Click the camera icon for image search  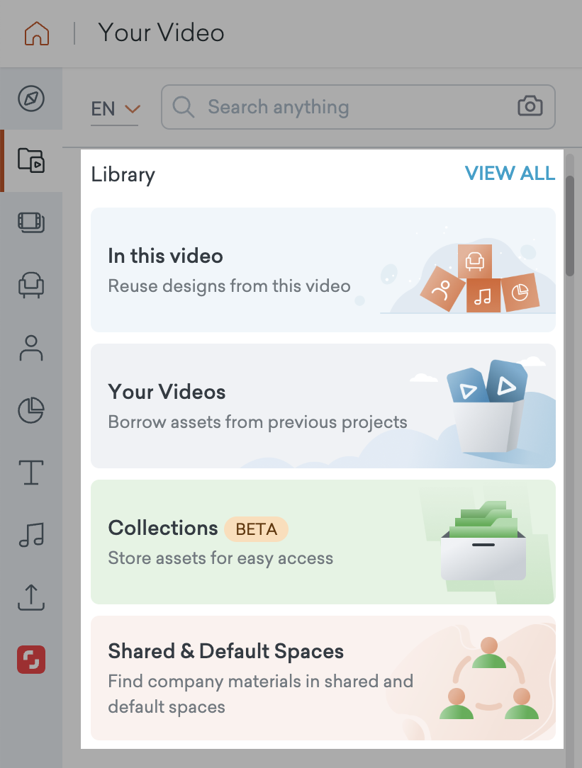tap(530, 107)
